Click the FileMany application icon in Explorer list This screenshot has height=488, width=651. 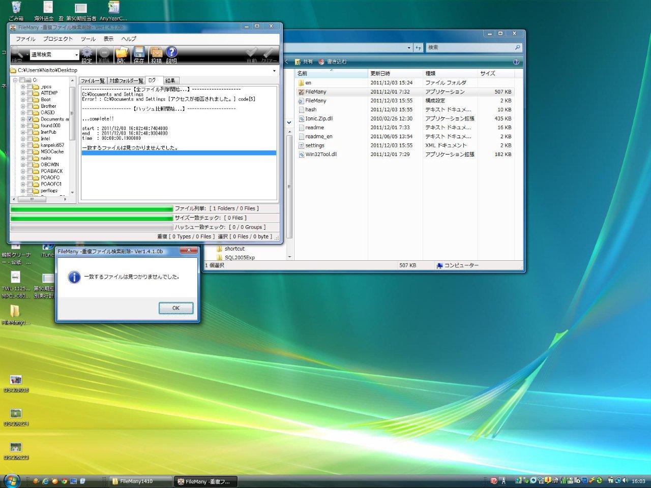(301, 92)
